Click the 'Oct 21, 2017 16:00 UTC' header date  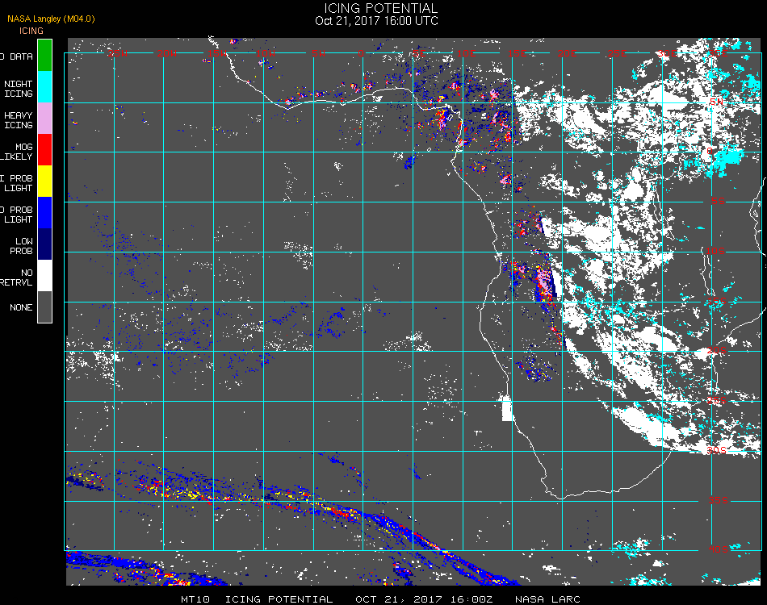coord(377,21)
